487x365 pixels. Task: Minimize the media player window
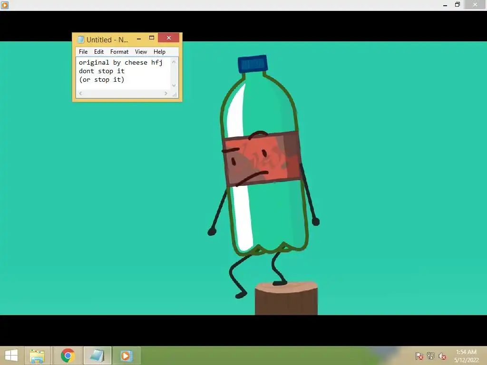pos(445,5)
